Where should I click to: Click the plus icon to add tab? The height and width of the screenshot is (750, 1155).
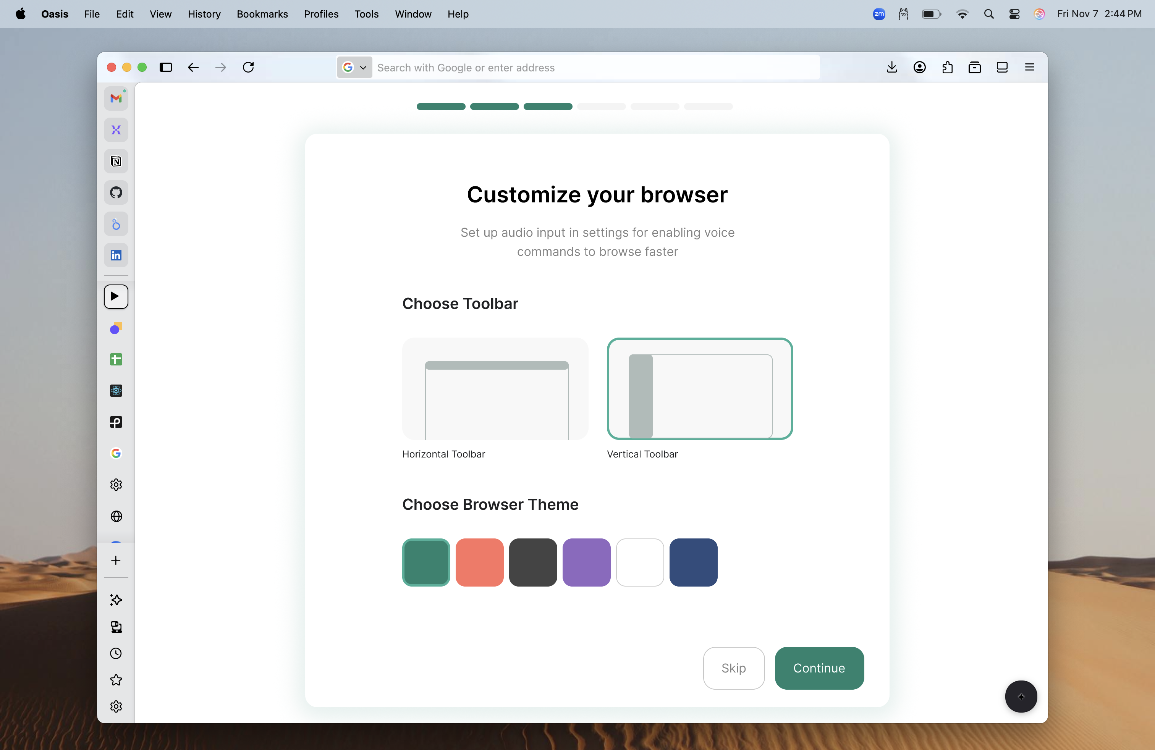pyautogui.click(x=116, y=560)
